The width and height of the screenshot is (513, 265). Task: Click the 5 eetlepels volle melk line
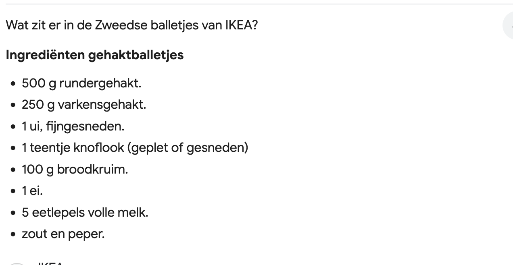[85, 212]
